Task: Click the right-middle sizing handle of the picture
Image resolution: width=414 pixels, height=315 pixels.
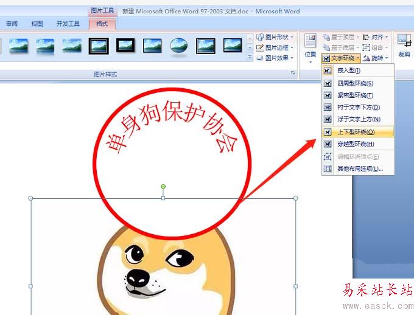Action: pos(296,286)
